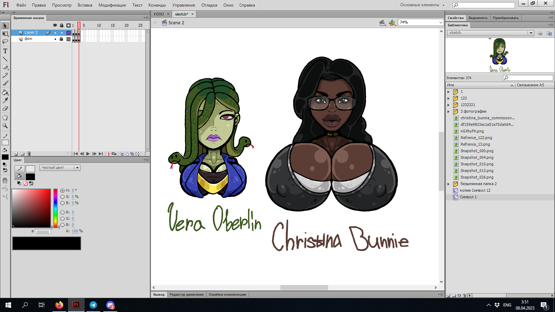
Task: Go to the first frame
Action: point(76,154)
